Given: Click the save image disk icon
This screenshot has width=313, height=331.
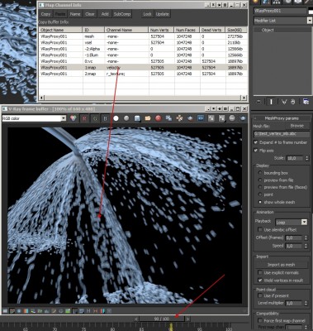Looking at the screenshot, I should (137, 118).
